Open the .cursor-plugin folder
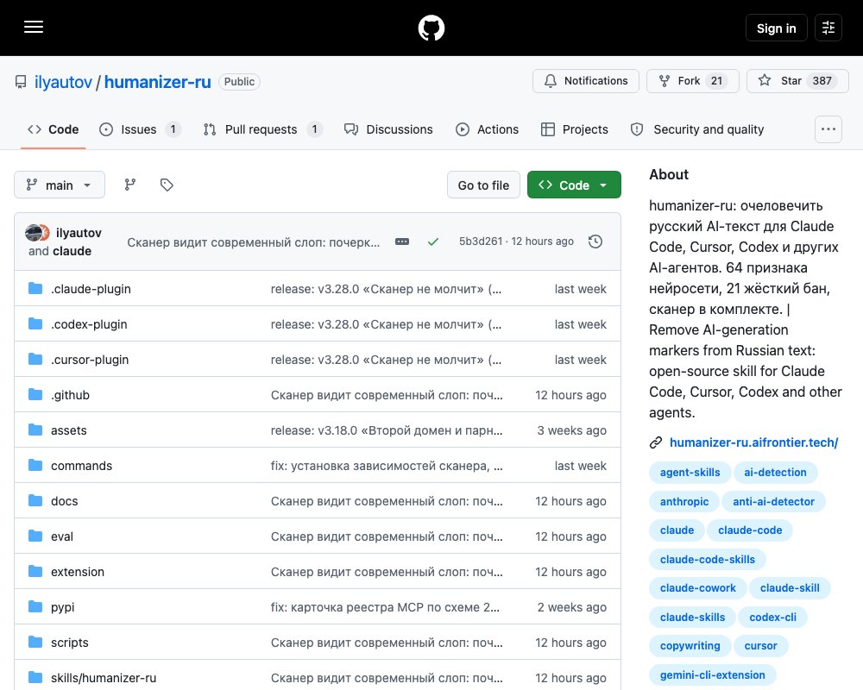863x690 pixels. click(x=90, y=360)
